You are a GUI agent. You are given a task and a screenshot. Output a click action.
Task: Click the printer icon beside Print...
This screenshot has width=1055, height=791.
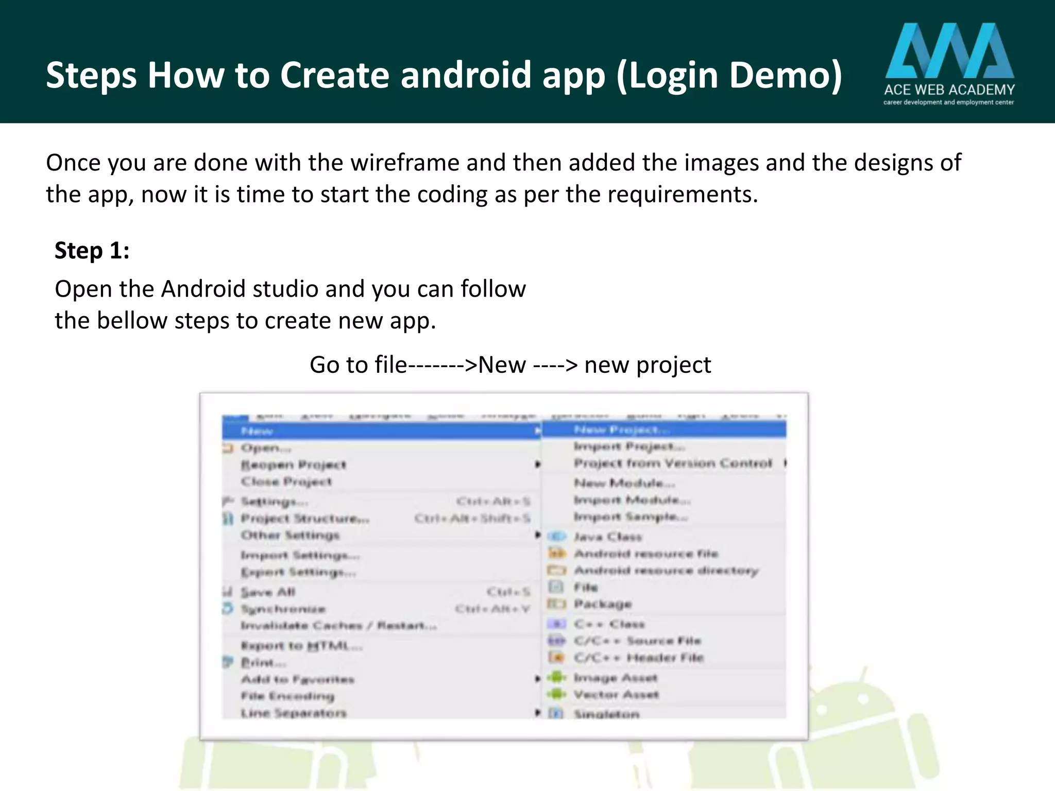pos(228,662)
